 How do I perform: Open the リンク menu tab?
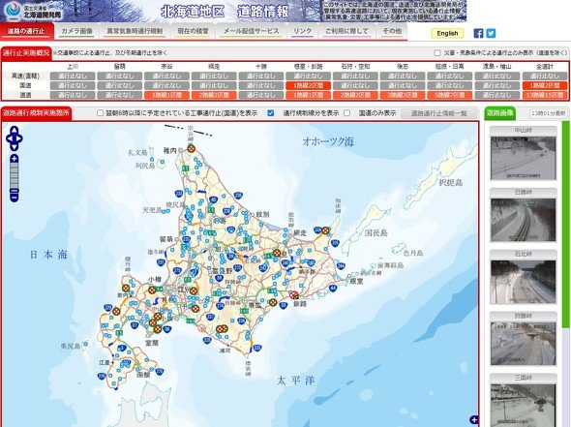tap(302, 31)
